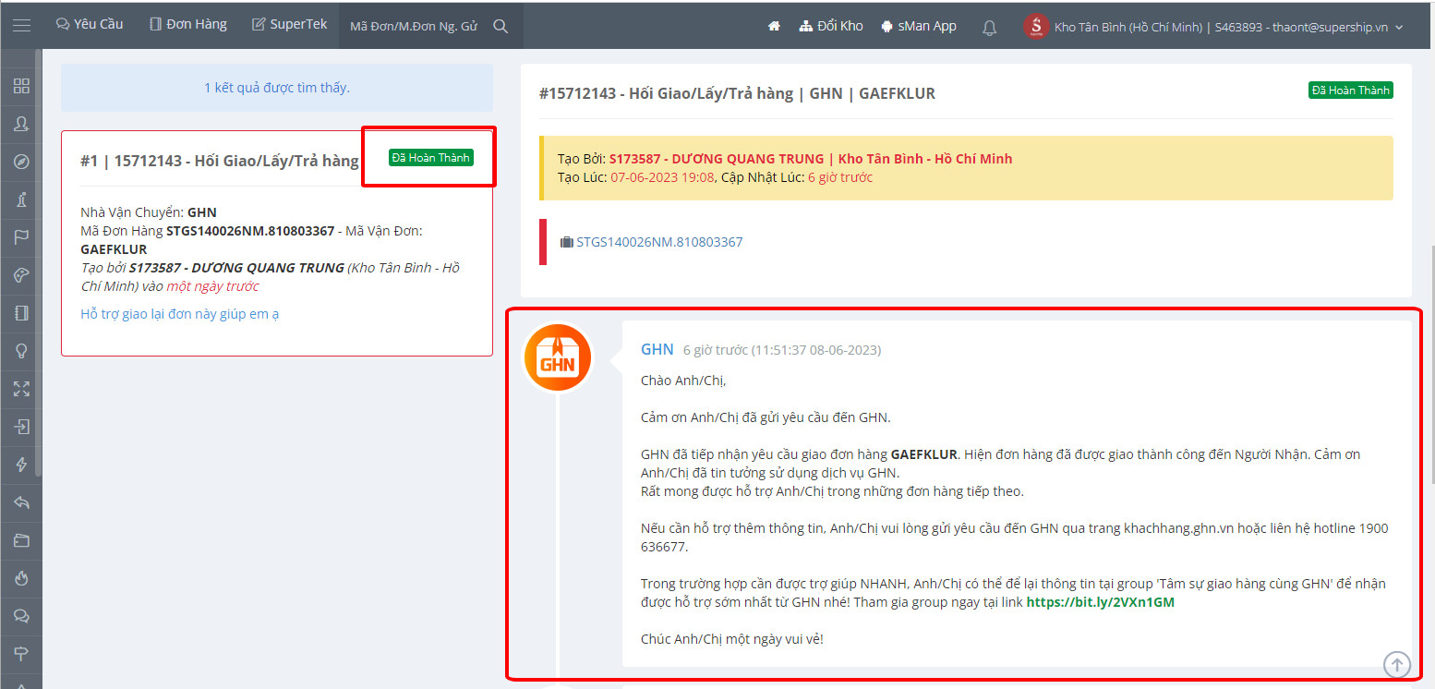The width and height of the screenshot is (1435, 689).
Task: Open the grid dashboard icon in sidebar
Action: [21, 86]
